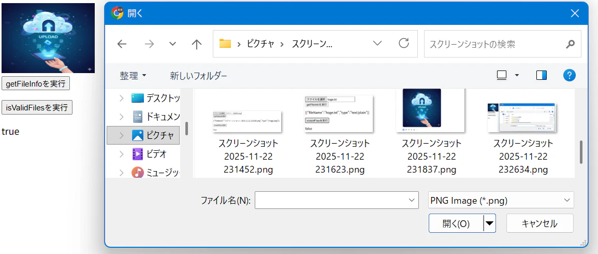Screen dimensions: 598x254
Task: Refresh the current folder view
Action: 404,44
